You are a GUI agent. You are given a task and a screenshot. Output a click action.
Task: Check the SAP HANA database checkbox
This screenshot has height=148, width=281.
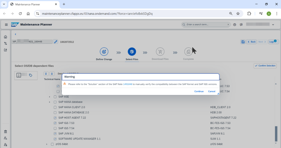(x=55, y=102)
